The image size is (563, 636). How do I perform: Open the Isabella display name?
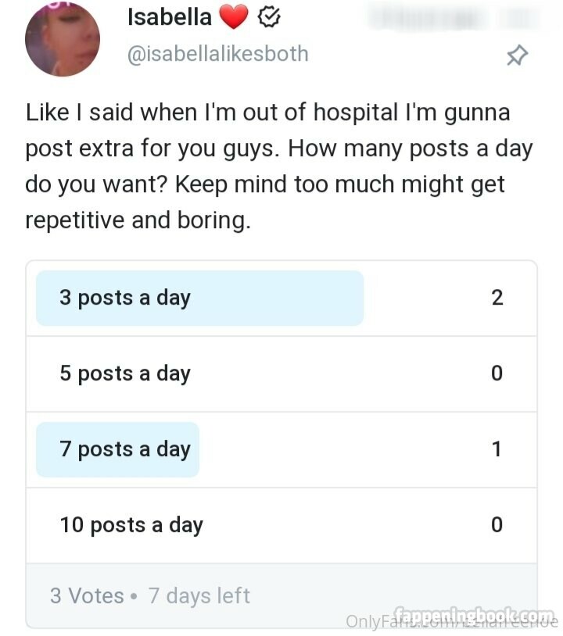pos(169,16)
